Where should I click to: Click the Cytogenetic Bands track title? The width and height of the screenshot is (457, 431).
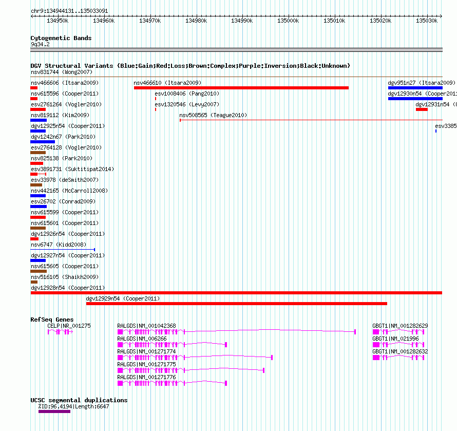61,38
